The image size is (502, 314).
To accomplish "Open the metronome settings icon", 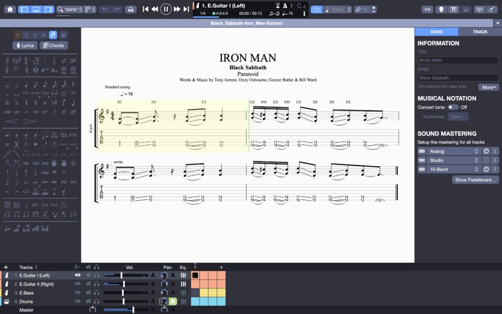I will (x=285, y=5).
